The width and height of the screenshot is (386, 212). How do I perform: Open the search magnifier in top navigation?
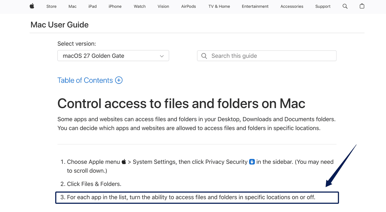(x=345, y=6)
